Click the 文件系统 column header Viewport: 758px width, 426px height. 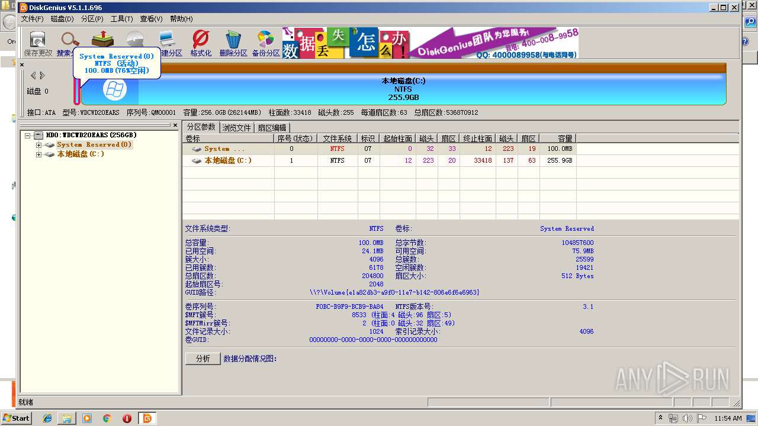(337, 138)
